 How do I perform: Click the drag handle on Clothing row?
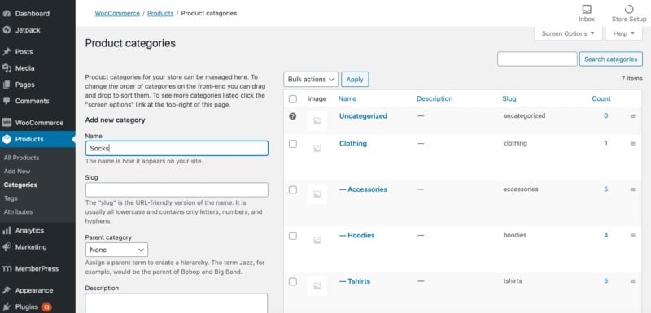tap(633, 143)
